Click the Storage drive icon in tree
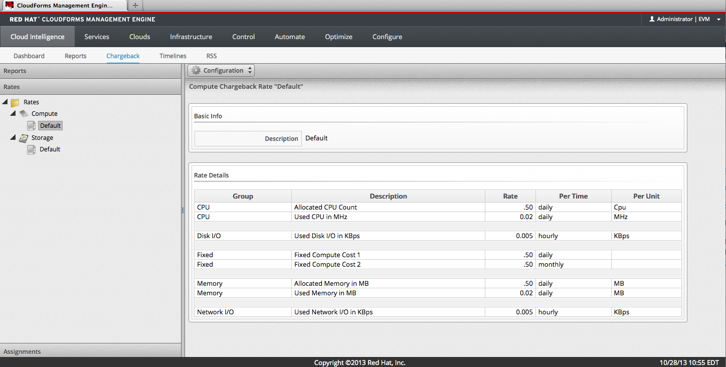This screenshot has height=367, width=726. point(24,138)
